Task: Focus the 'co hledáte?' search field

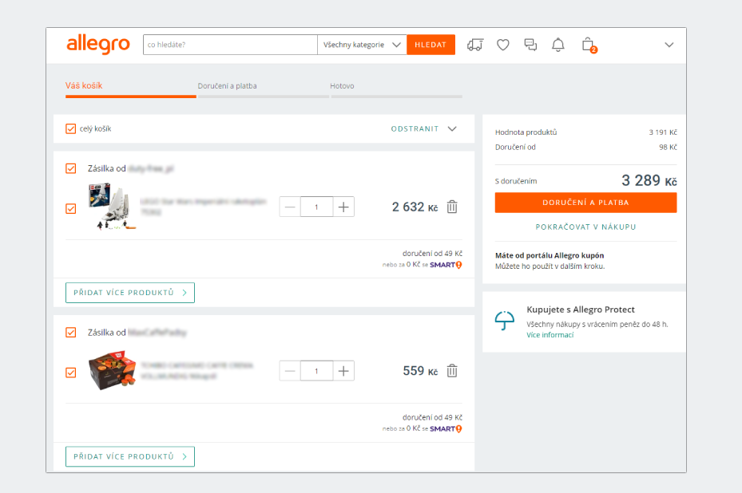Action: click(x=230, y=45)
